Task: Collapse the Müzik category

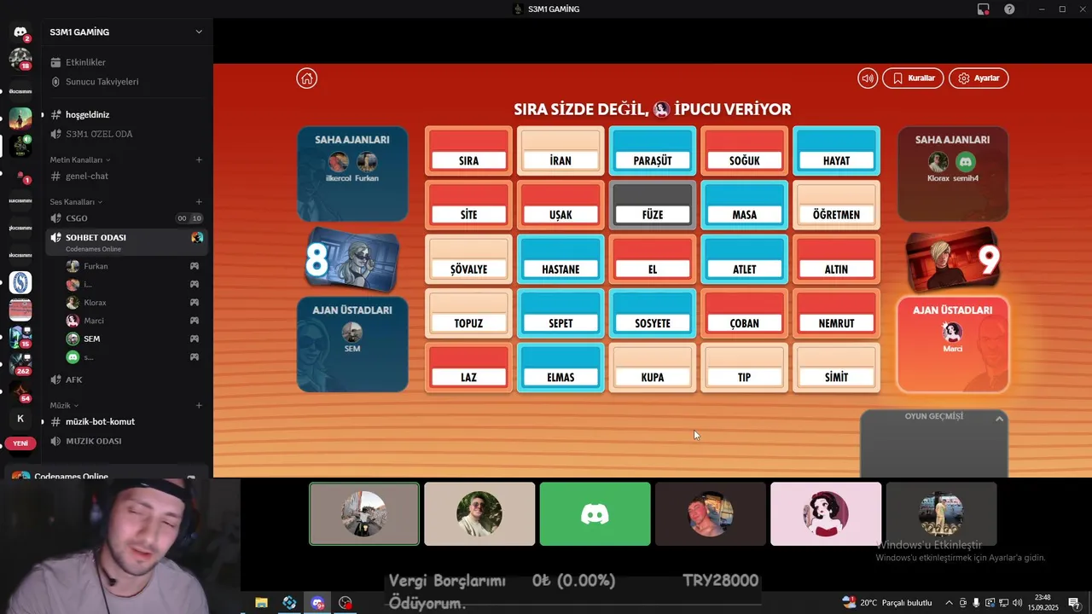Action: click(x=64, y=405)
